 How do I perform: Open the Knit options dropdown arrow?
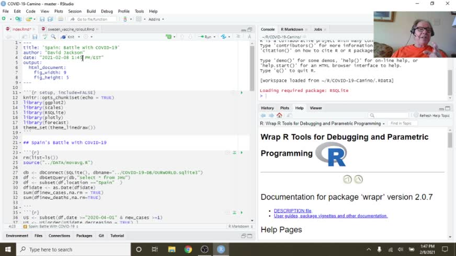click(79, 37)
